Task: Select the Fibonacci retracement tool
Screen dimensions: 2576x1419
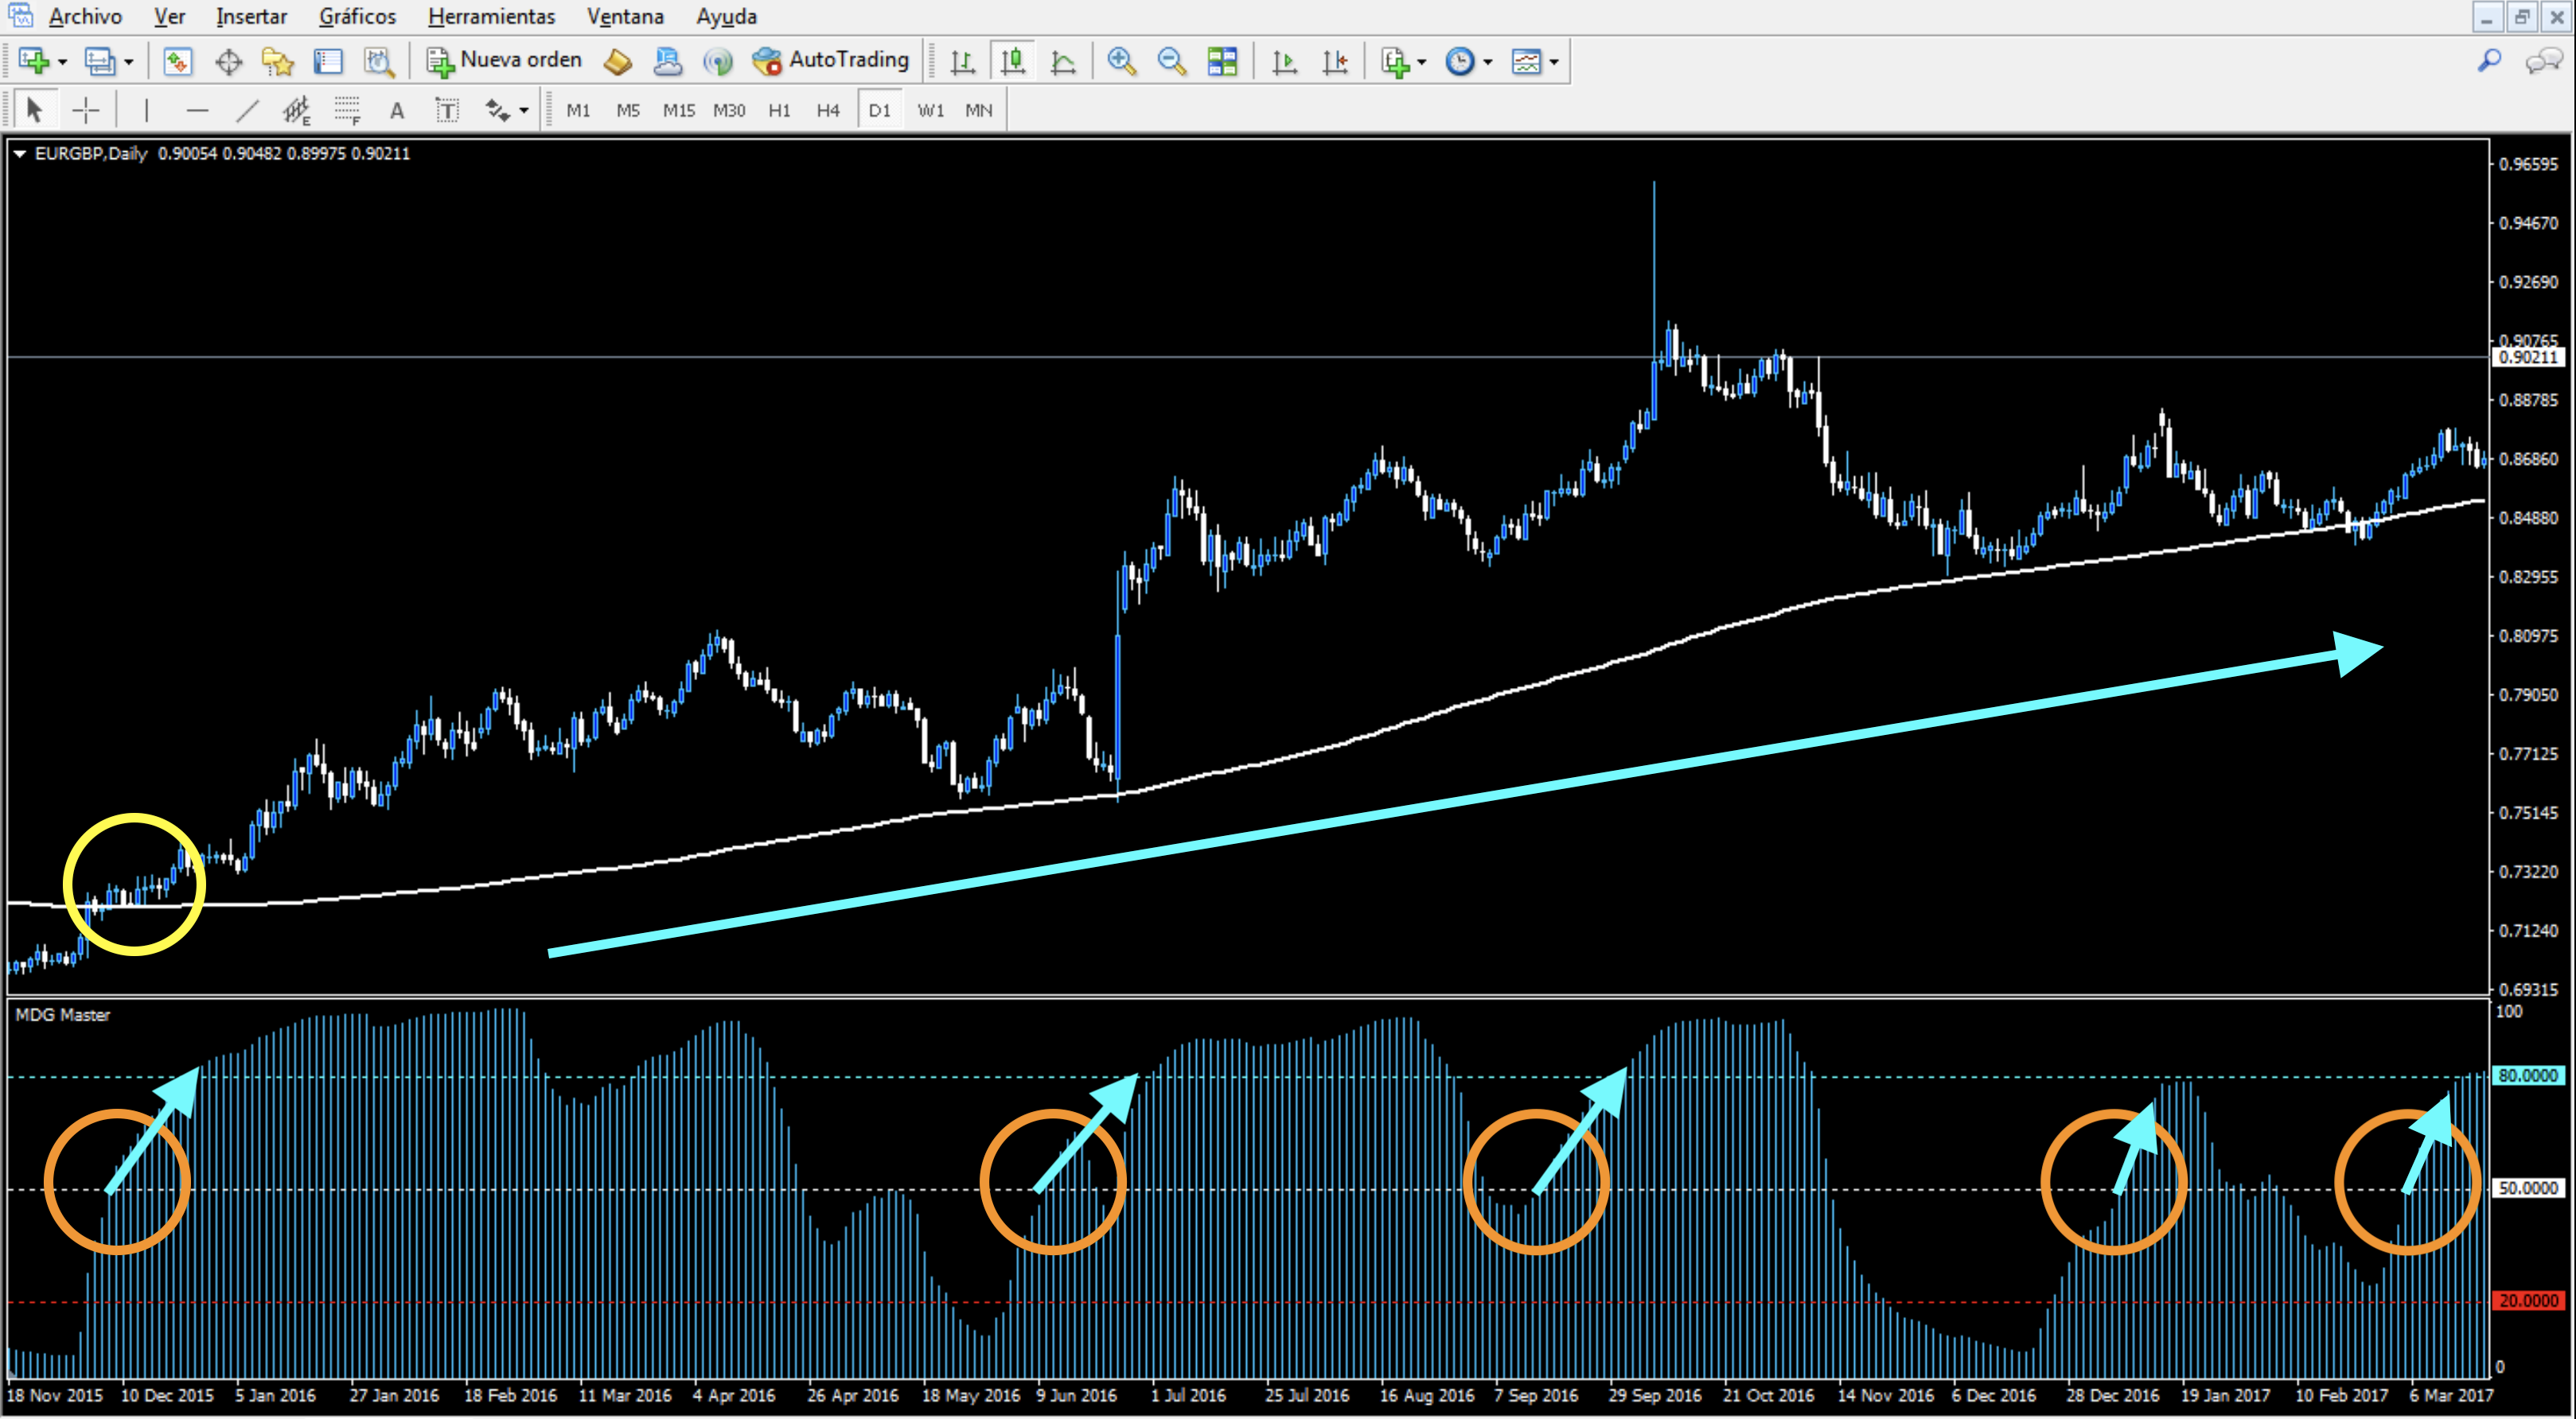Action: tap(347, 111)
